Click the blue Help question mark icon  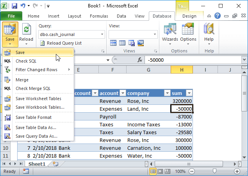click(x=218, y=16)
